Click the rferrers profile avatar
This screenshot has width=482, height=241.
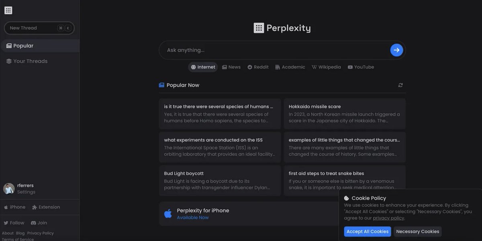click(x=9, y=189)
